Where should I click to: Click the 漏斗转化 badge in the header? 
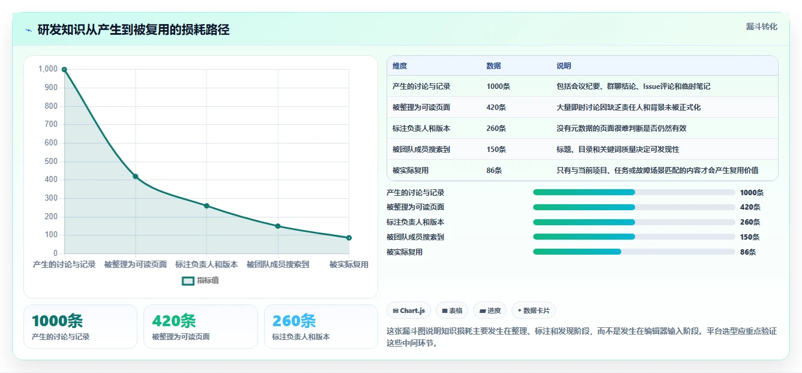click(761, 26)
